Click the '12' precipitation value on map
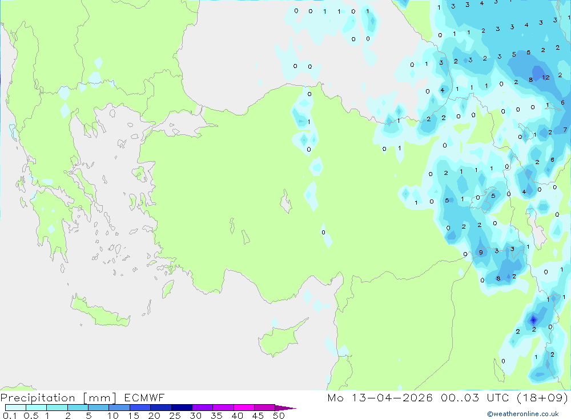This screenshot has width=571, height=419. [x=545, y=77]
